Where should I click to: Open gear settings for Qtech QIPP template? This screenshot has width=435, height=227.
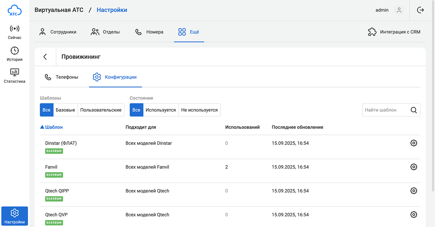point(414,191)
